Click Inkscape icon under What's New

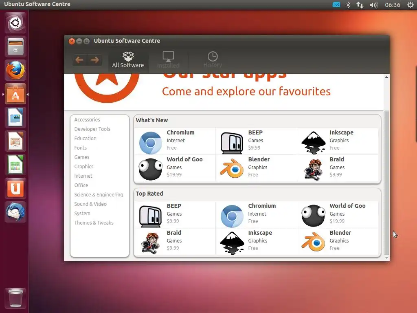(x=314, y=143)
